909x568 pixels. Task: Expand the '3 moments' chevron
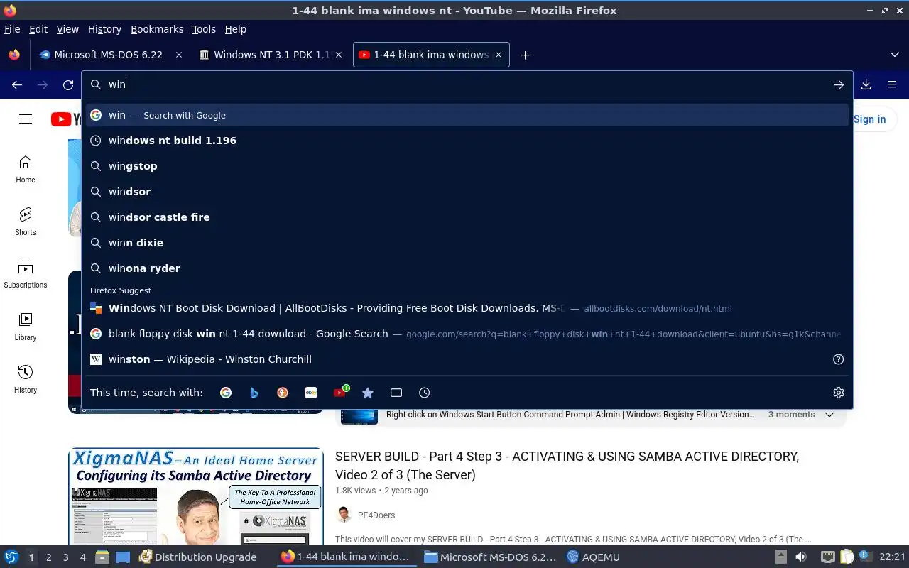[829, 415]
